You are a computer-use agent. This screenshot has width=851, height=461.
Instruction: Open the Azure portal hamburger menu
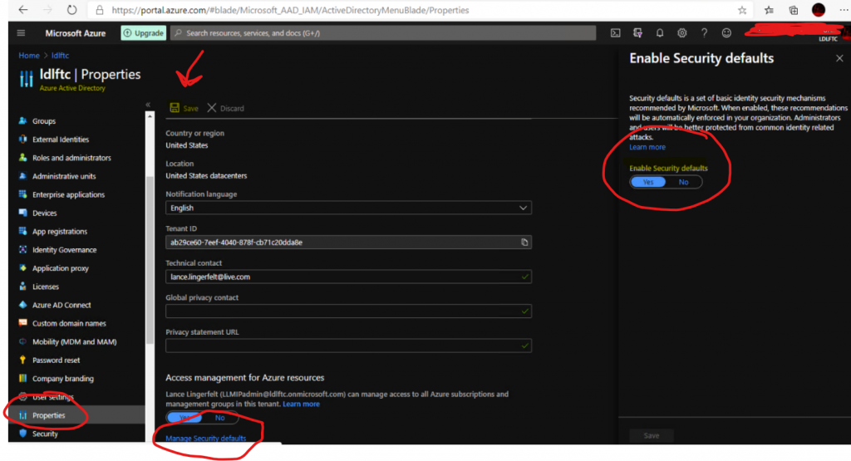(21, 33)
